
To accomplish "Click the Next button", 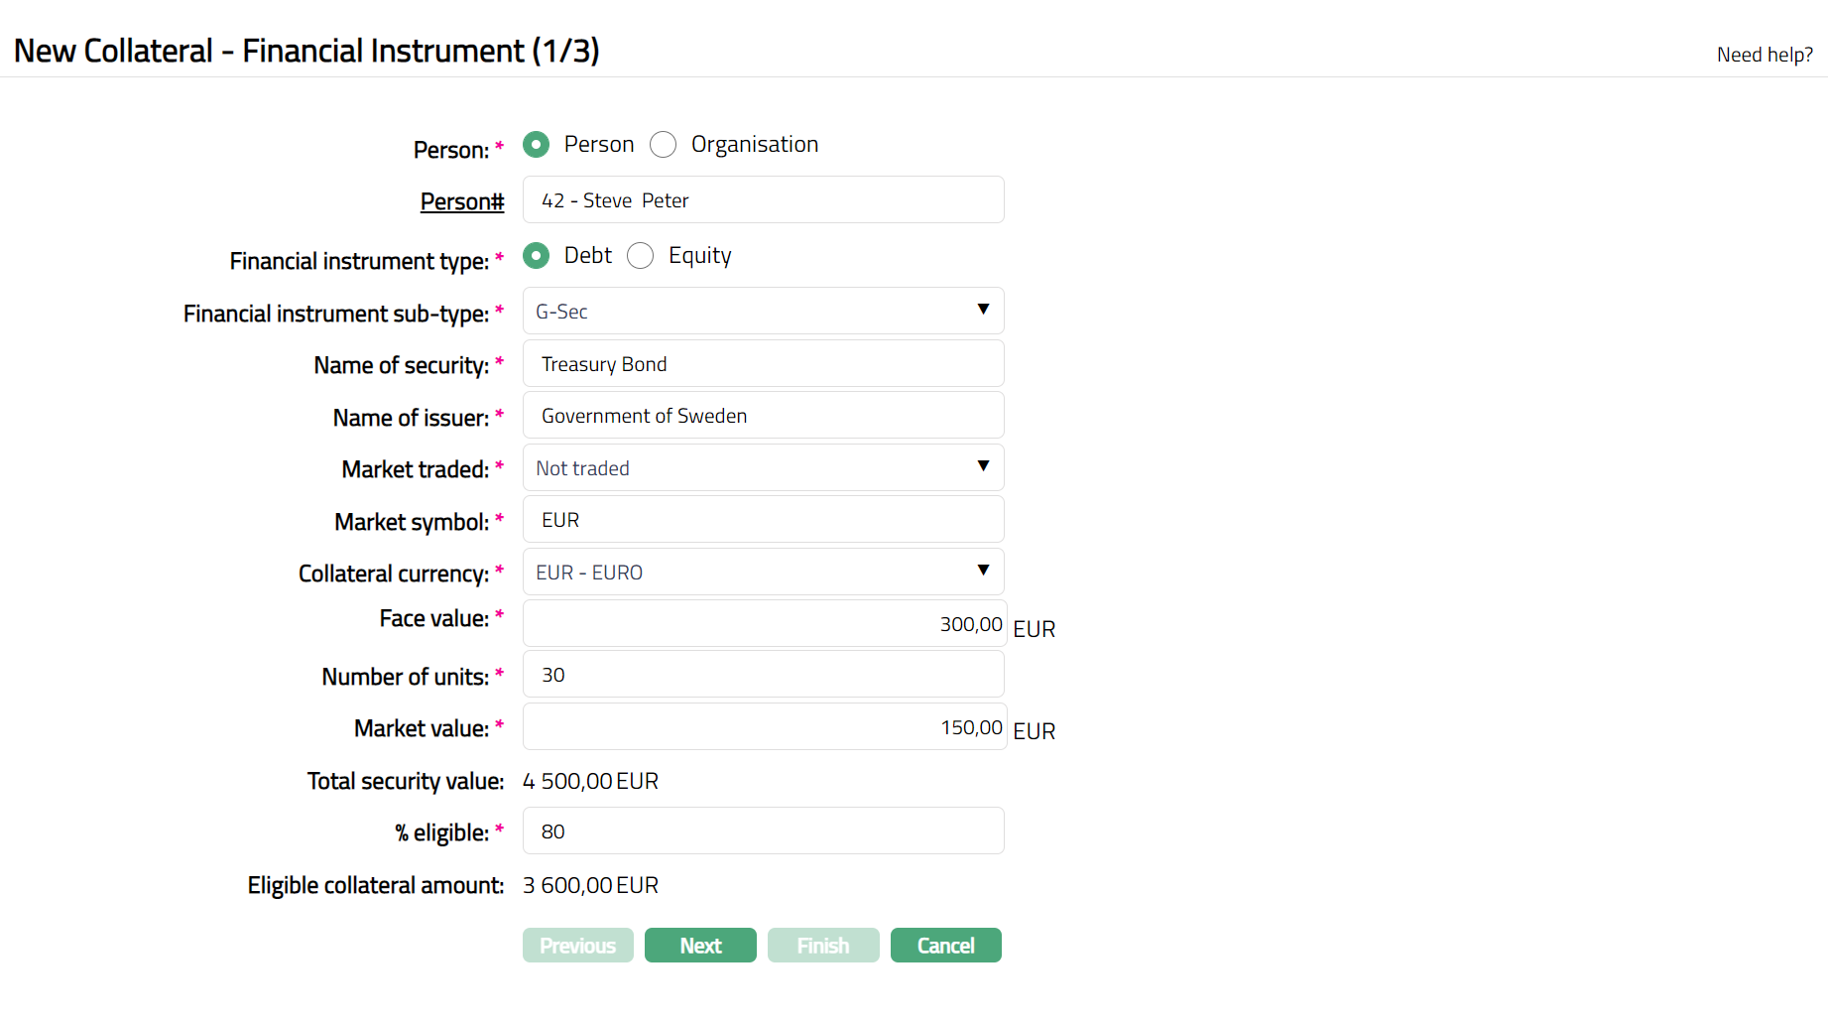I will (x=700, y=946).
